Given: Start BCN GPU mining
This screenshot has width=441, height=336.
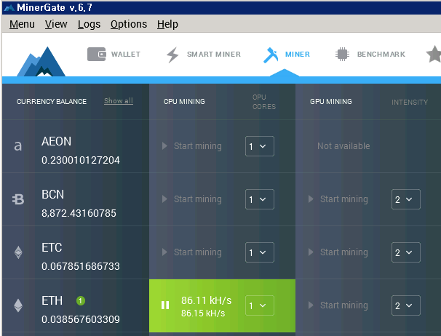Looking at the screenshot, I should coord(338,199).
